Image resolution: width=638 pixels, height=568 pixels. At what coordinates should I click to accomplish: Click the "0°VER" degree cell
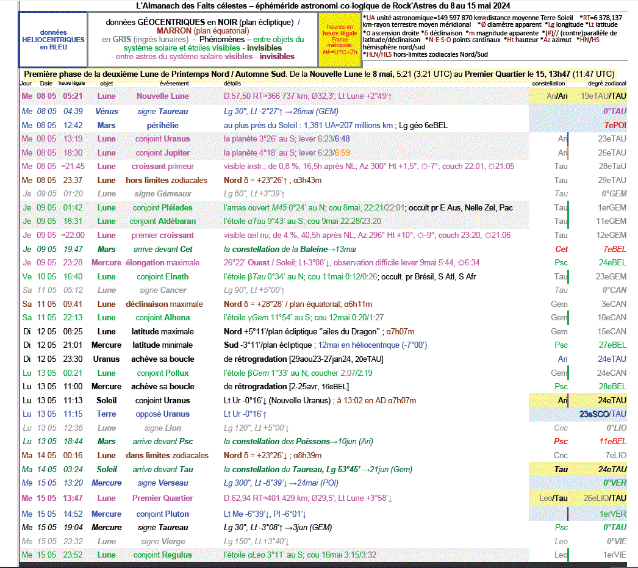[615, 483]
